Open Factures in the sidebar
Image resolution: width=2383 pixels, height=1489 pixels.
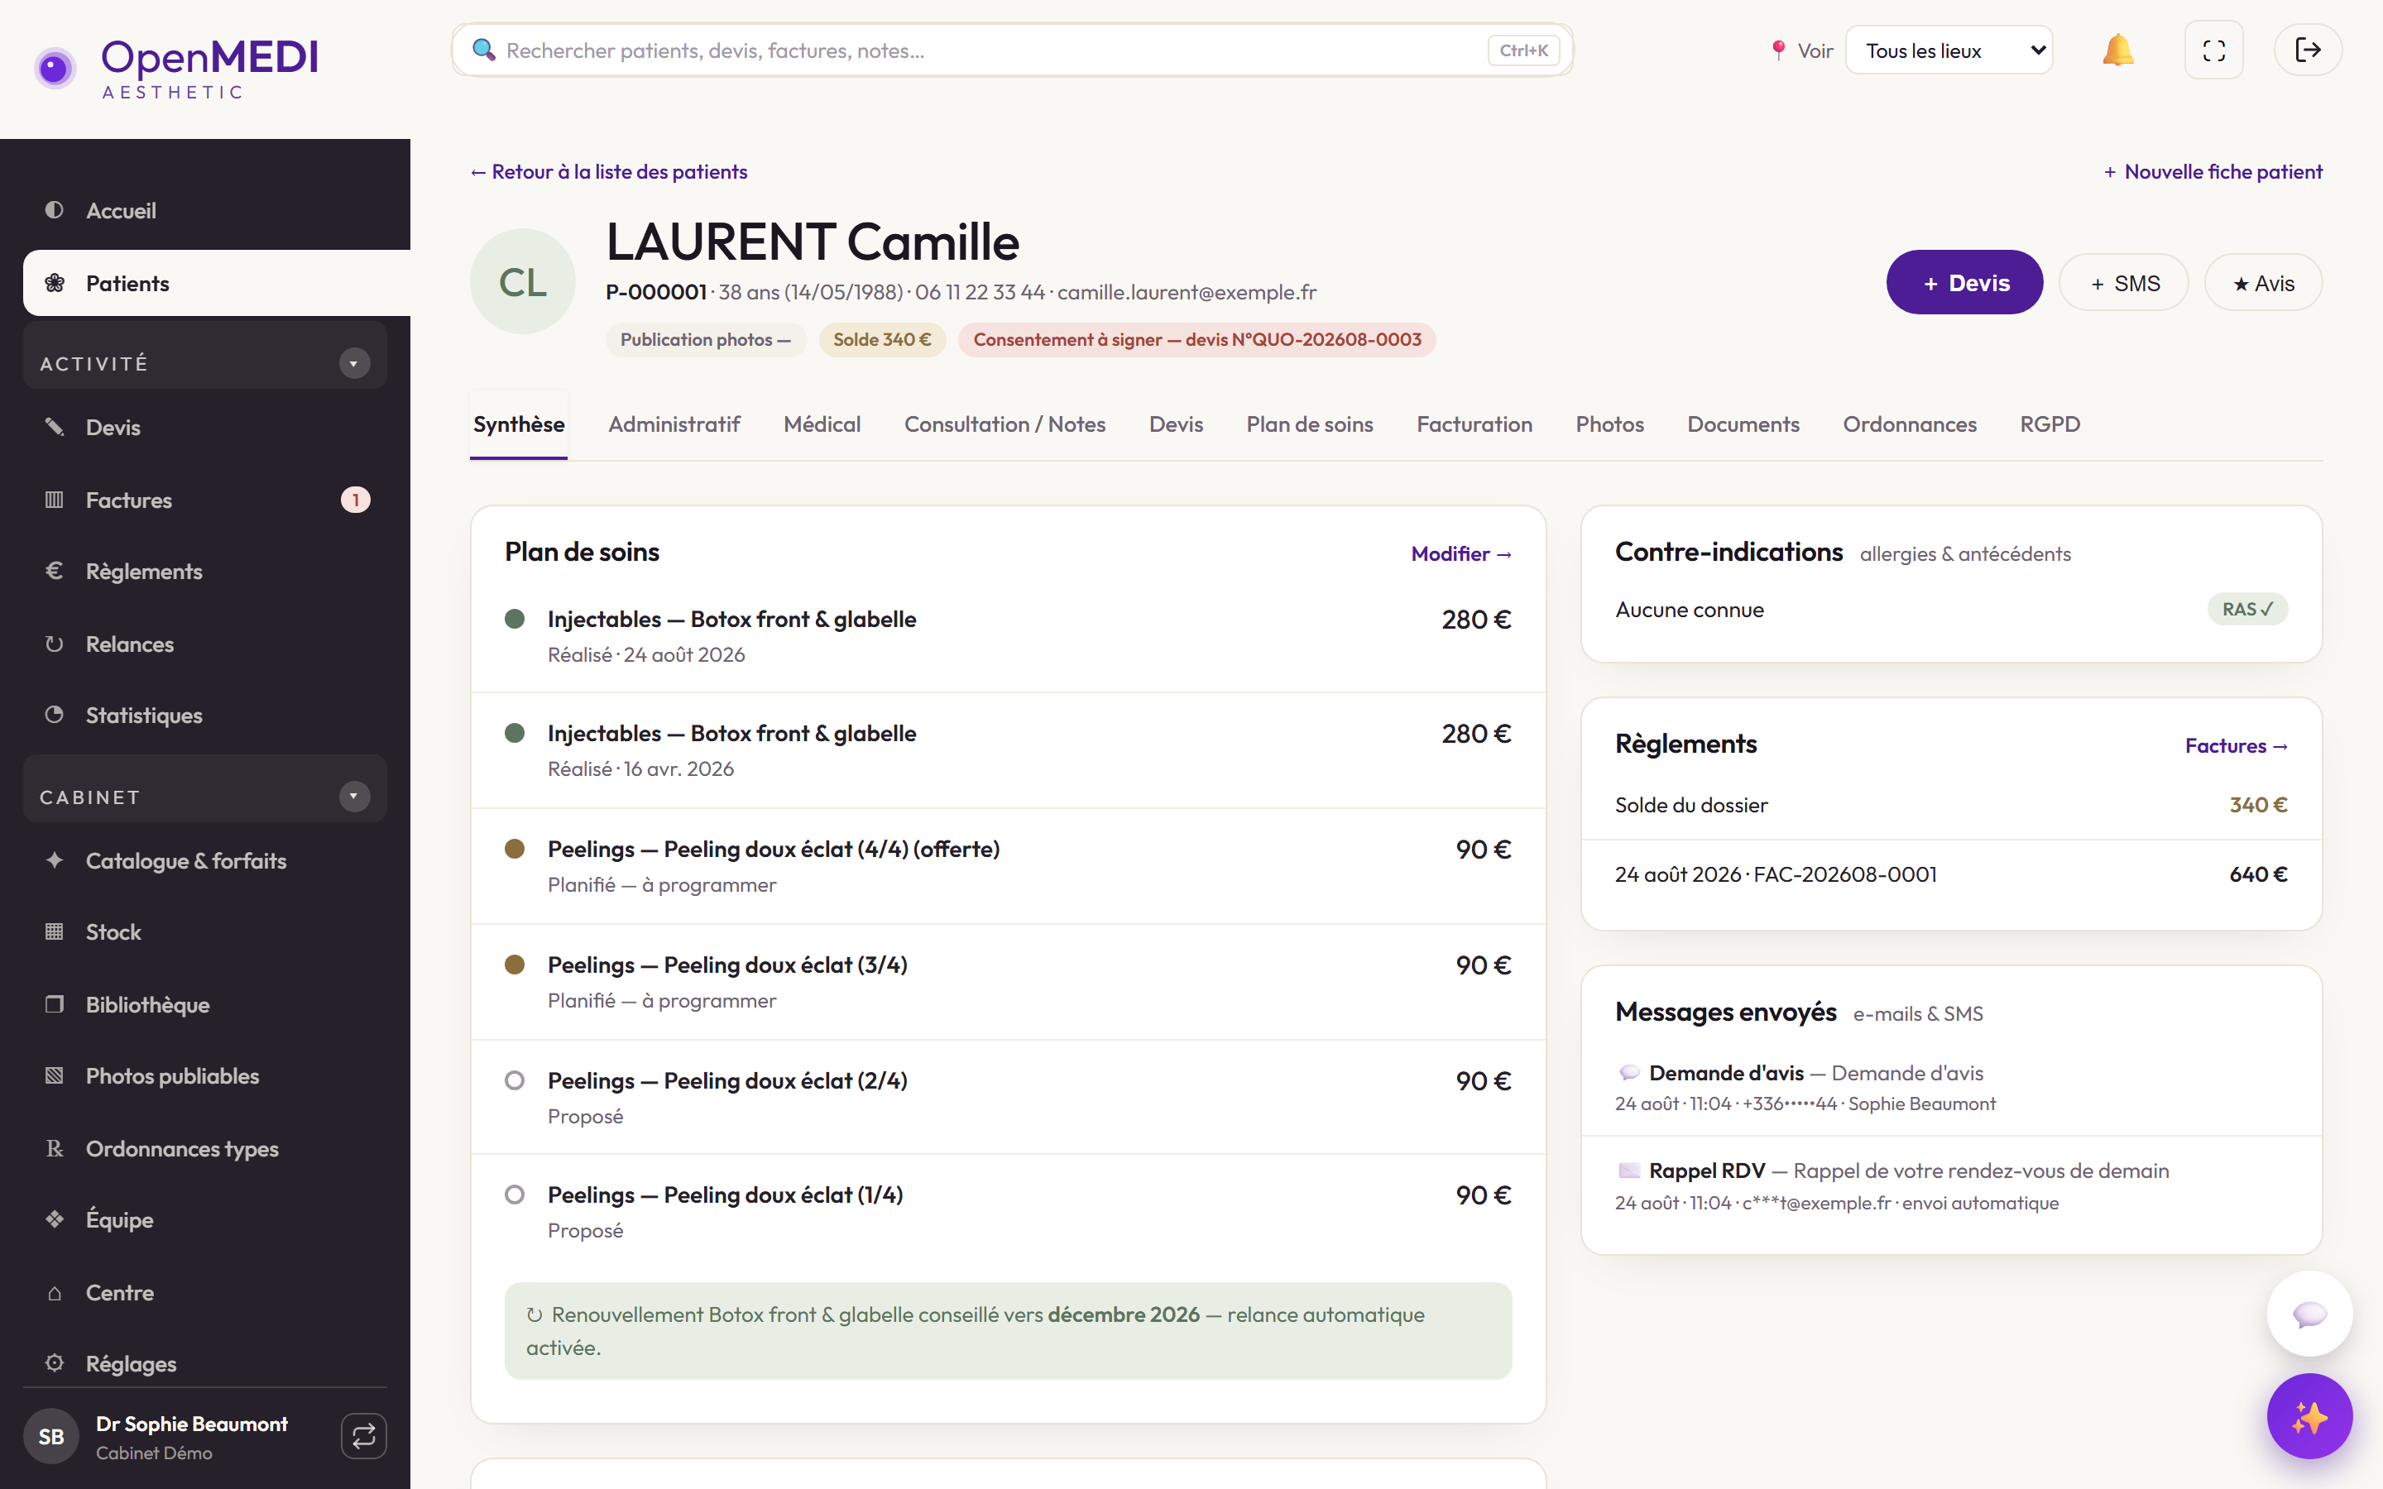click(205, 500)
